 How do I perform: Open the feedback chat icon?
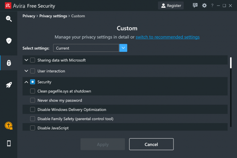tap(195, 6)
